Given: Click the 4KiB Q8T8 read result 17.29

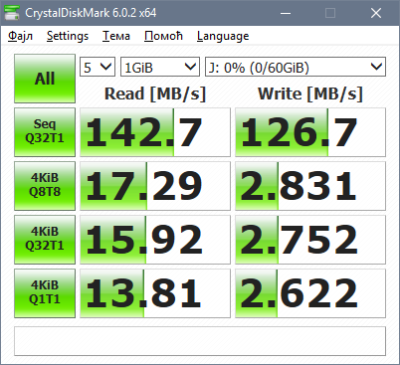Looking at the screenshot, I should click(155, 186).
